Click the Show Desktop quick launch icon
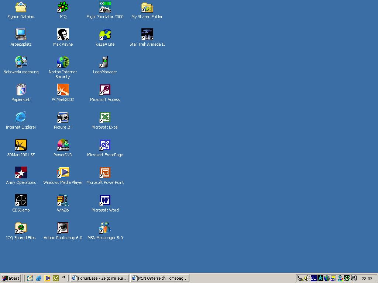This screenshot has width=378, height=283. [30, 278]
